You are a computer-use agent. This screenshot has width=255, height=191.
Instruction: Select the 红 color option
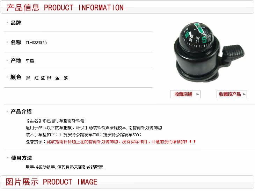pos(36,78)
